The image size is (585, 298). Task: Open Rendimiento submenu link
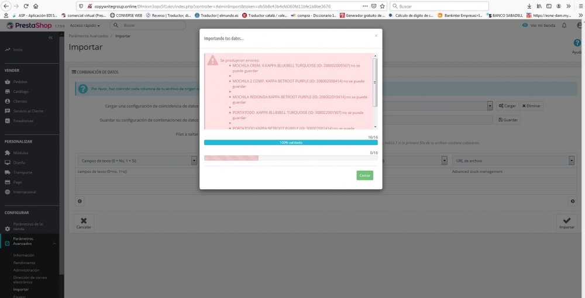(24, 262)
